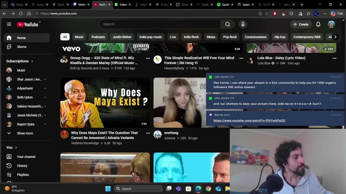Select the Music filter chip
The width and height of the screenshot is (346, 194).
79,37
